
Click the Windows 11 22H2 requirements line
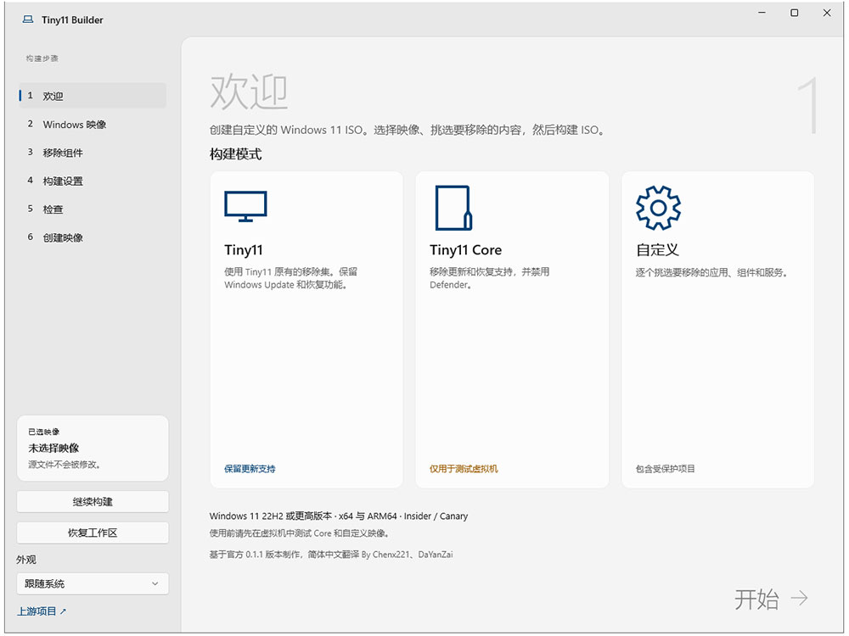339,516
